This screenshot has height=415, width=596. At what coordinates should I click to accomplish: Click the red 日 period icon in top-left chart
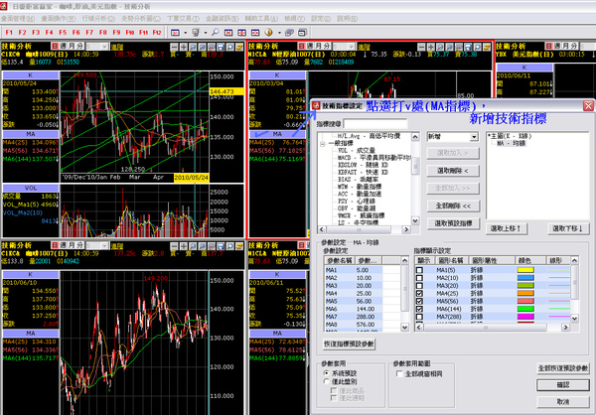pos(53,46)
